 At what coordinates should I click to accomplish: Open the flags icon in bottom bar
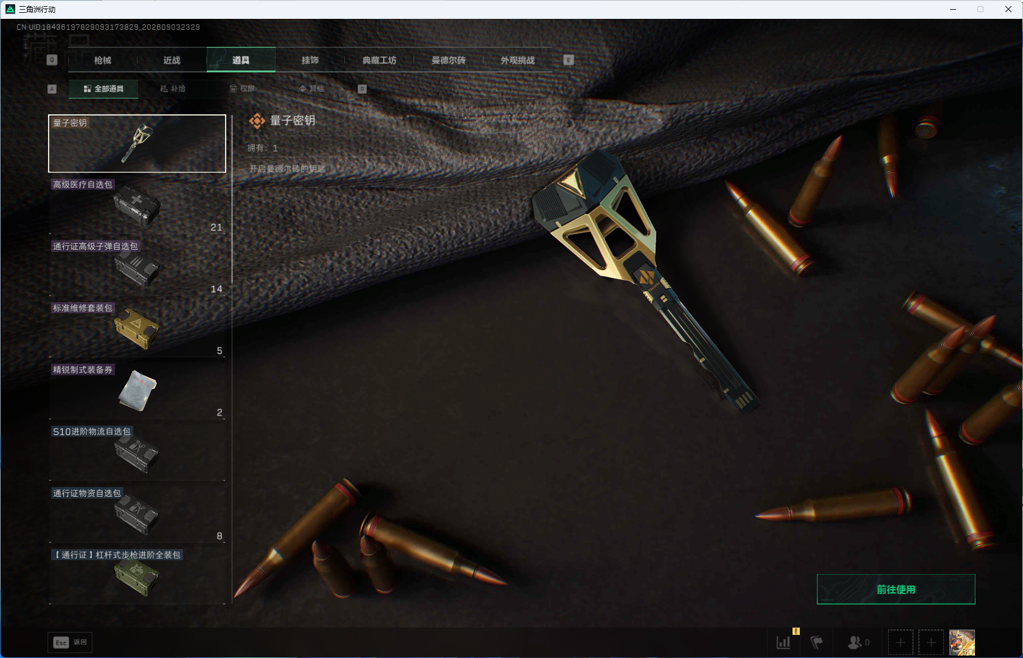coord(817,642)
